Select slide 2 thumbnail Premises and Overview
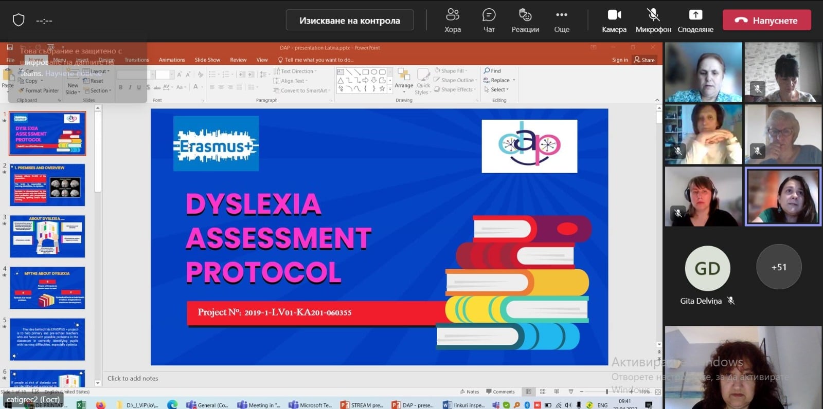Viewport: 823px width, 409px height. click(x=47, y=185)
